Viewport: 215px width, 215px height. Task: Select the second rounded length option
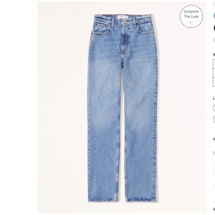tap(214, 119)
